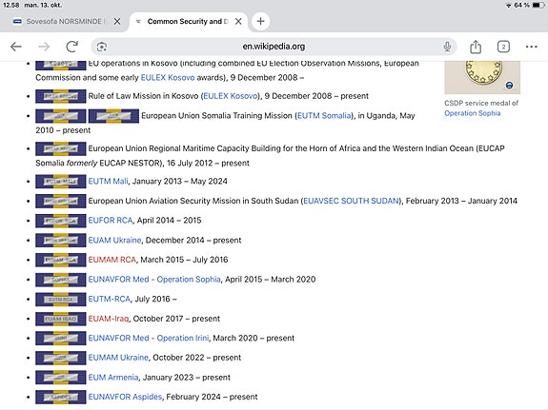Follow the EUAM Ukraine link

tap(114, 240)
